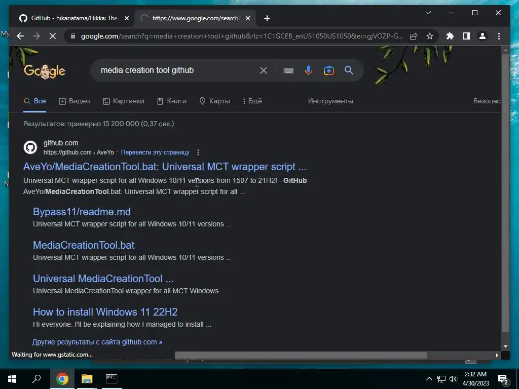Share this page from address bar
This screenshot has width=519, height=389.
pyautogui.click(x=414, y=36)
